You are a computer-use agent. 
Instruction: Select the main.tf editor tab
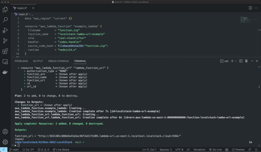(x=23, y=8)
